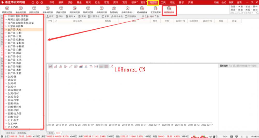Screen dimensions: 259x138
Task: Open the 宏观 menu
Action: 106,3
